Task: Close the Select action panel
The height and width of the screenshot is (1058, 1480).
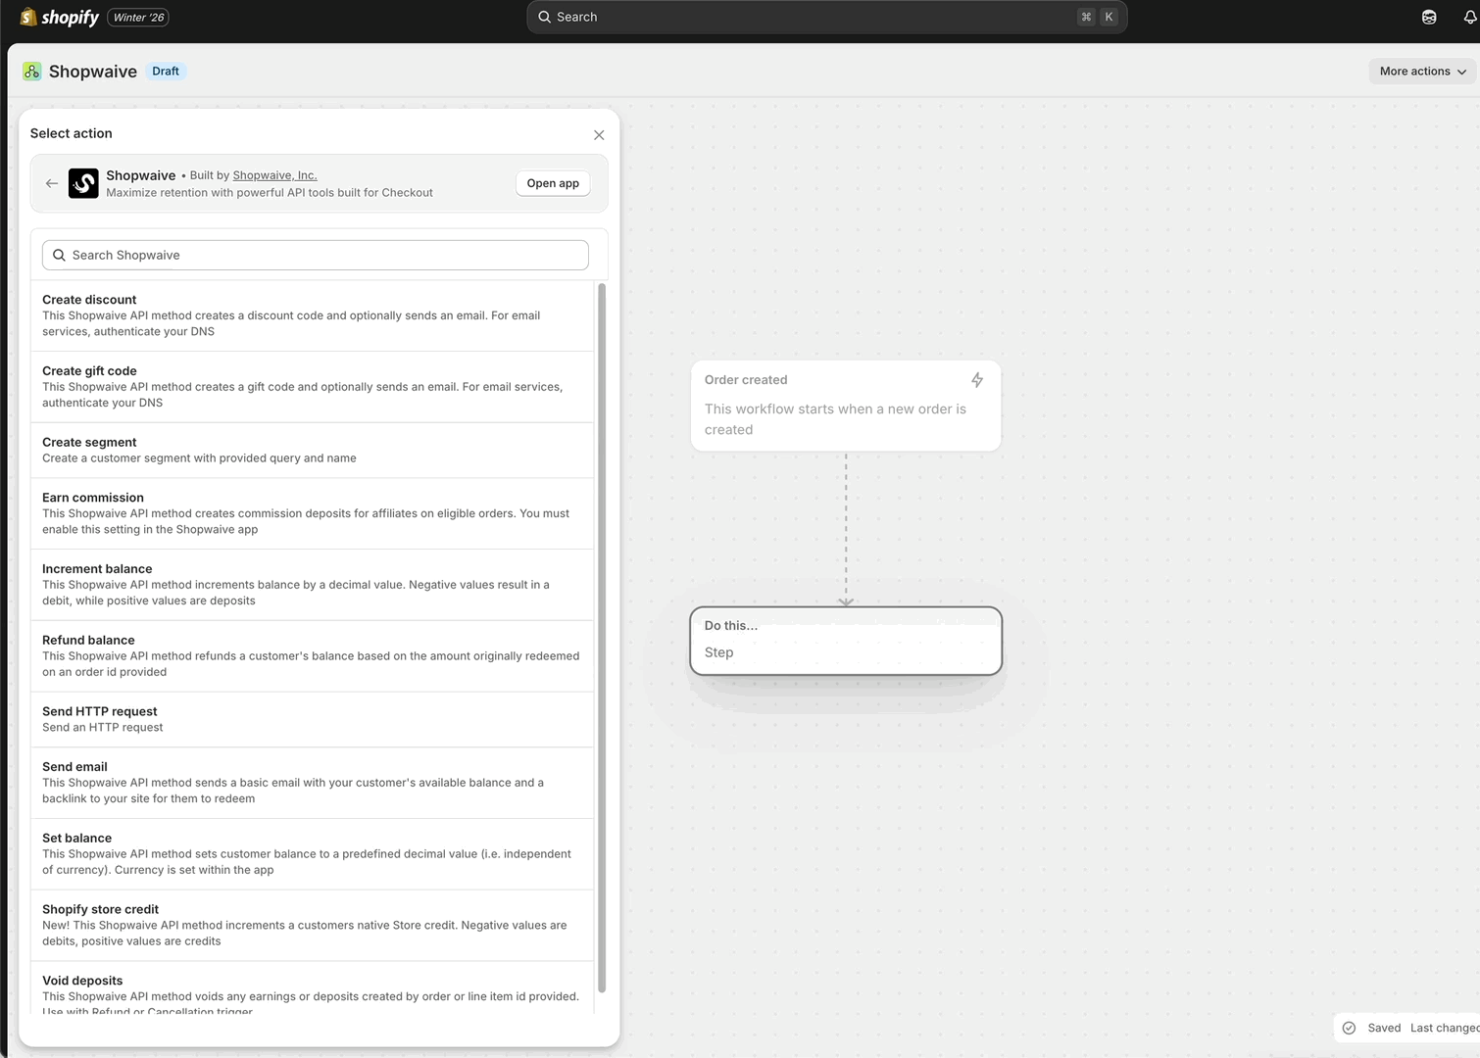Action: 599,135
